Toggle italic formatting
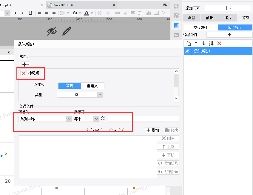The image size is (253, 195). click(x=23, y=13)
